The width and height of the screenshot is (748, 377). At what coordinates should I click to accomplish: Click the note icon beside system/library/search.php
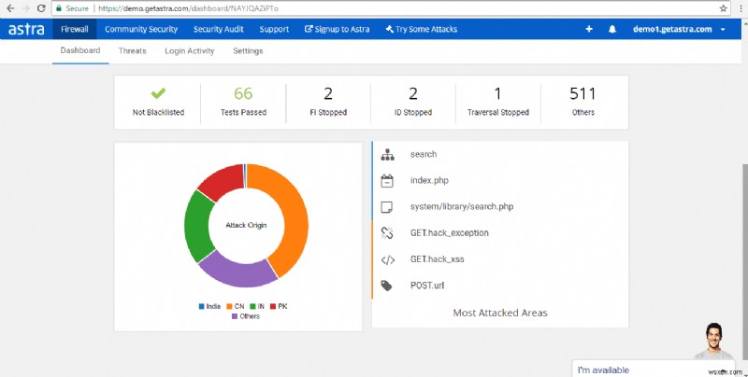(387, 206)
